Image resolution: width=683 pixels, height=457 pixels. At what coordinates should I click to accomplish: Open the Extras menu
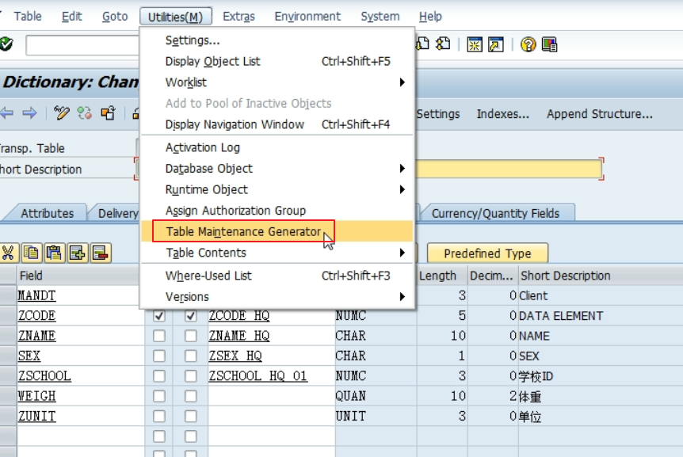[238, 17]
